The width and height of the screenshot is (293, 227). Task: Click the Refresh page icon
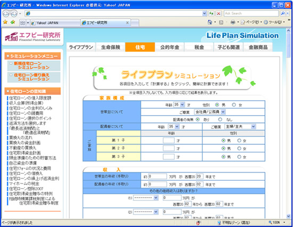point(211,13)
